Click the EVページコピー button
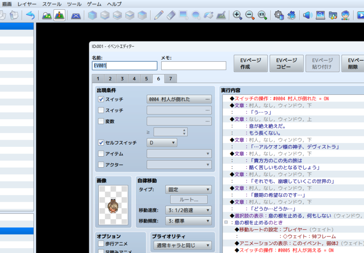 pyautogui.click(x=286, y=64)
